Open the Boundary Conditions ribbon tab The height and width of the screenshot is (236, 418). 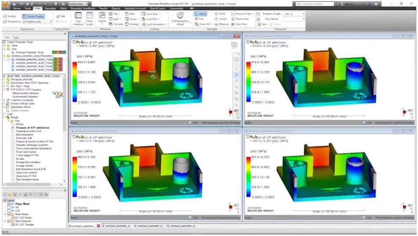[83, 8]
